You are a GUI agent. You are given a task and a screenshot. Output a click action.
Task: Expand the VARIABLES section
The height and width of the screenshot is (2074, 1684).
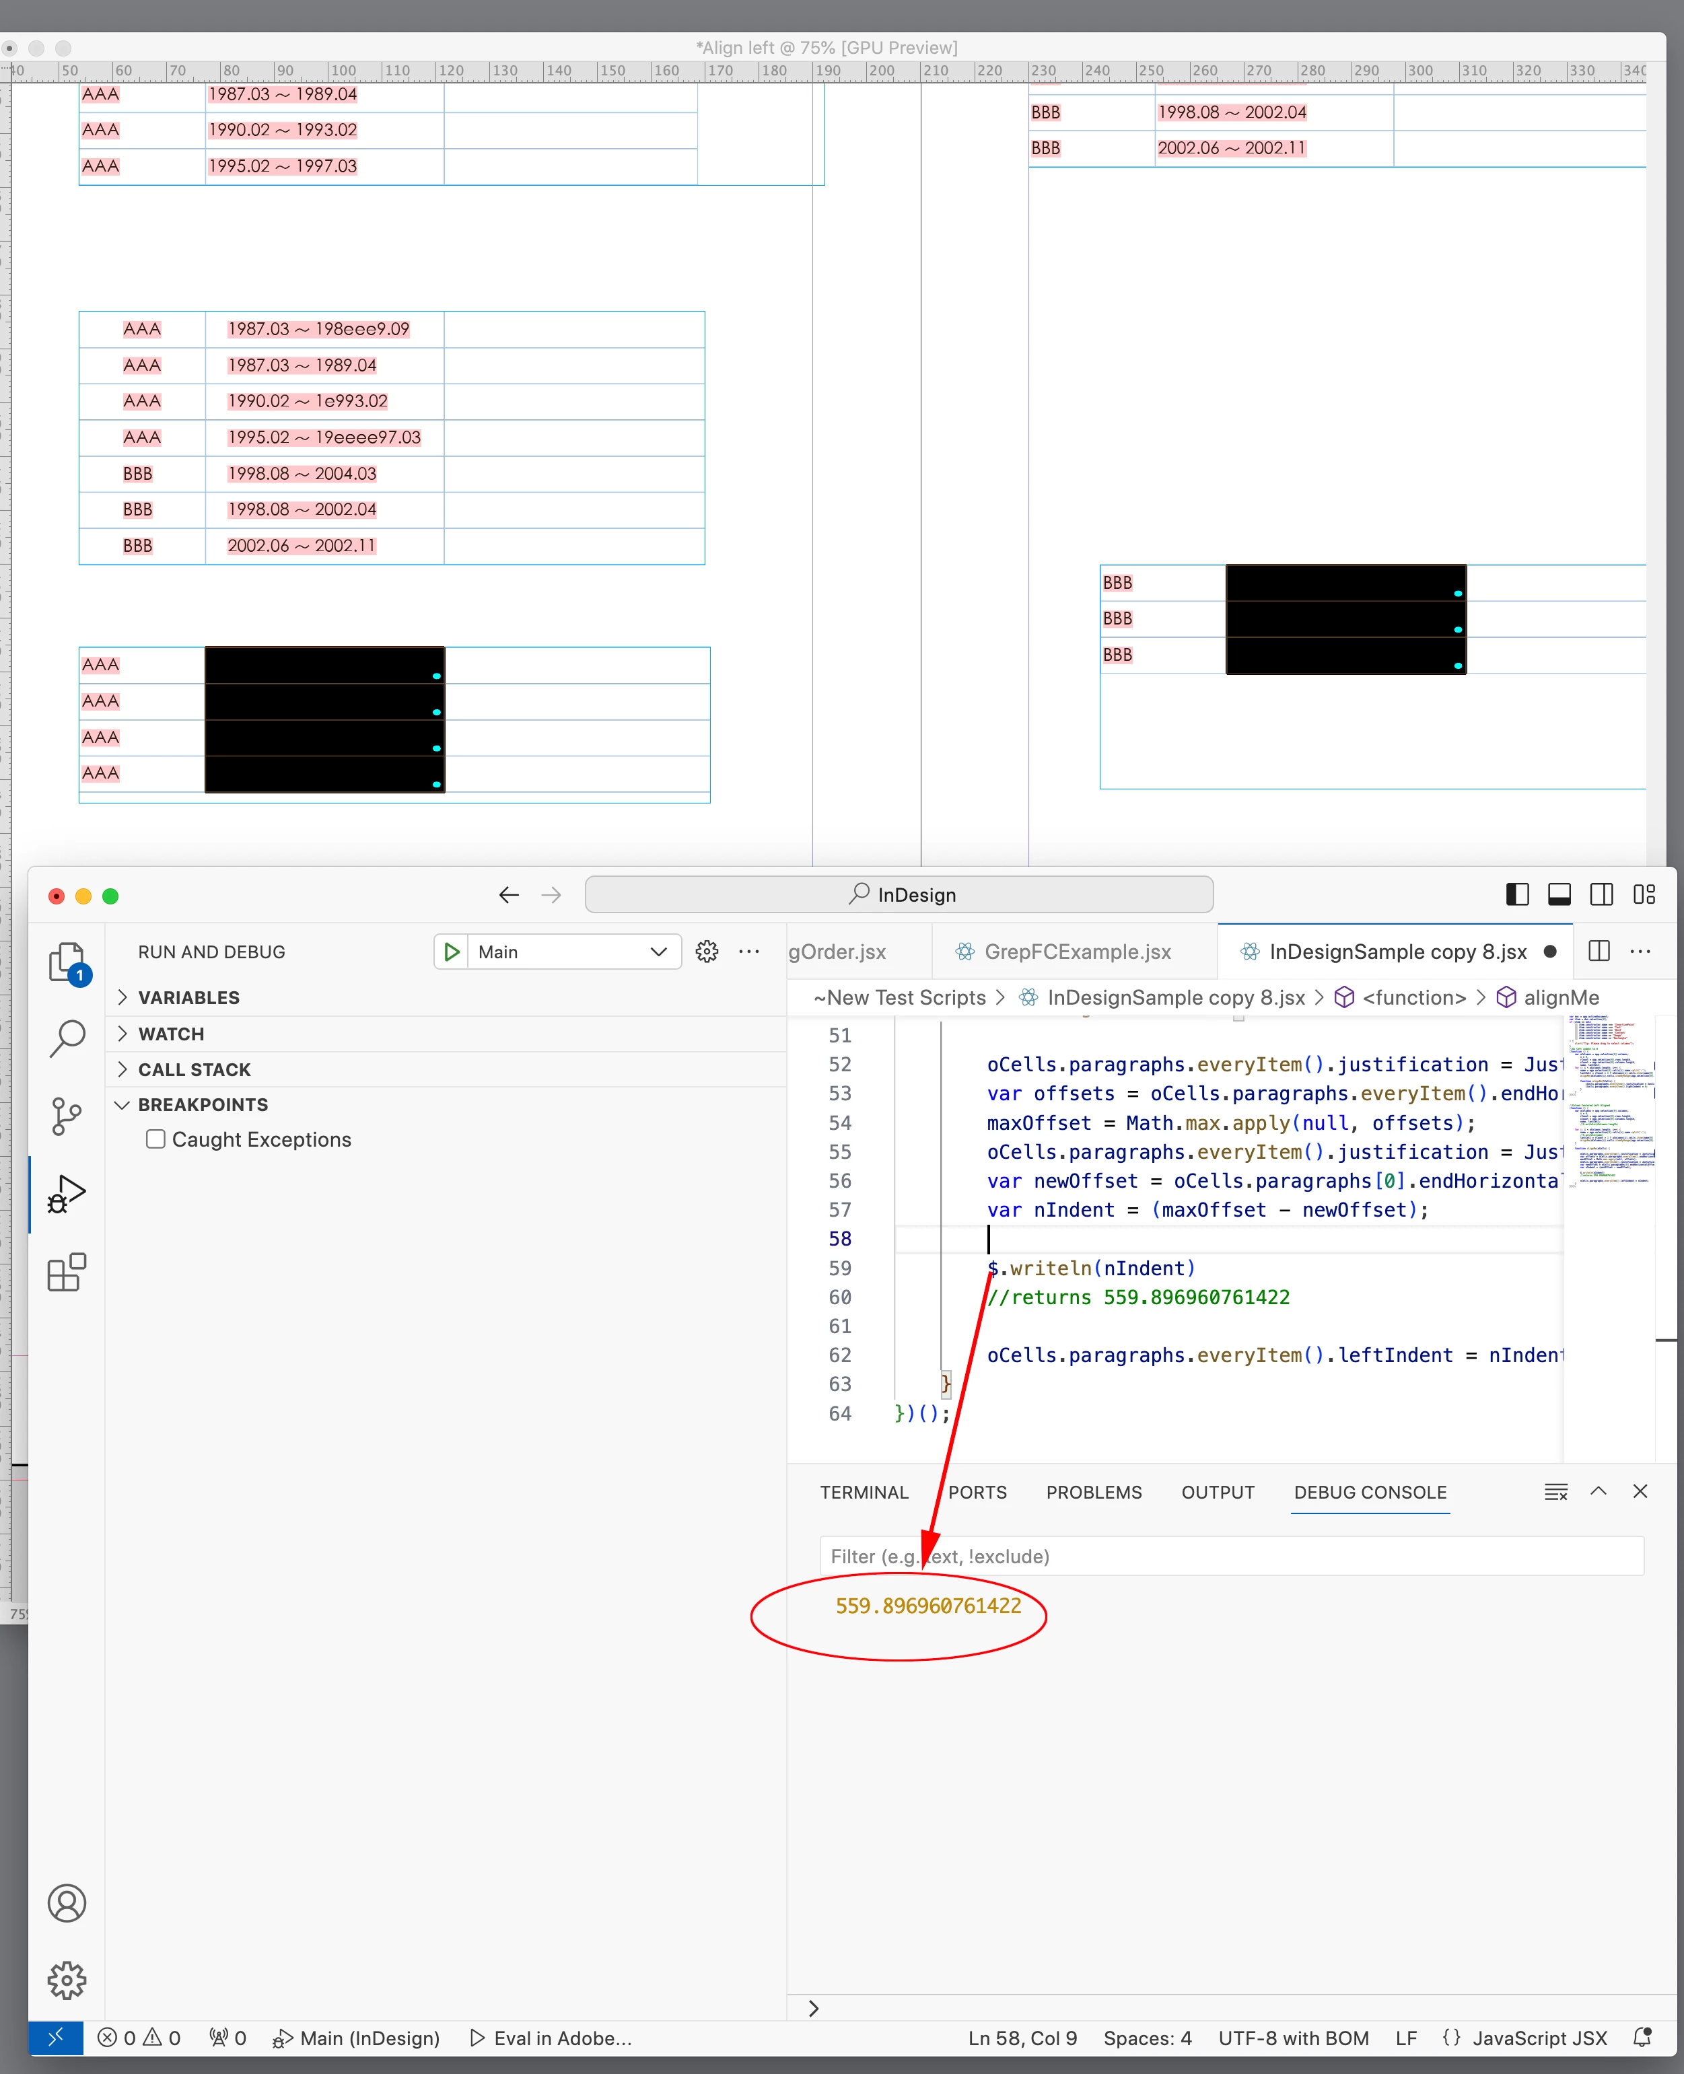[189, 998]
